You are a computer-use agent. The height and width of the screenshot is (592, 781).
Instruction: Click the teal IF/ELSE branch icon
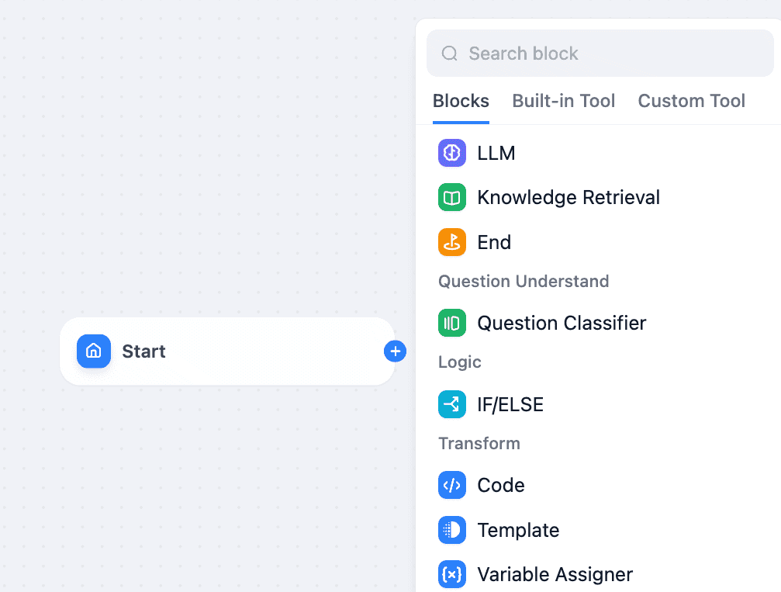click(451, 404)
